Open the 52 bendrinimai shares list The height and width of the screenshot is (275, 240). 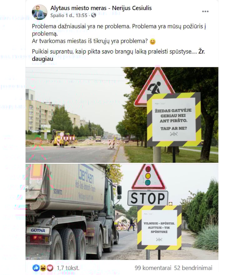click(x=193, y=268)
